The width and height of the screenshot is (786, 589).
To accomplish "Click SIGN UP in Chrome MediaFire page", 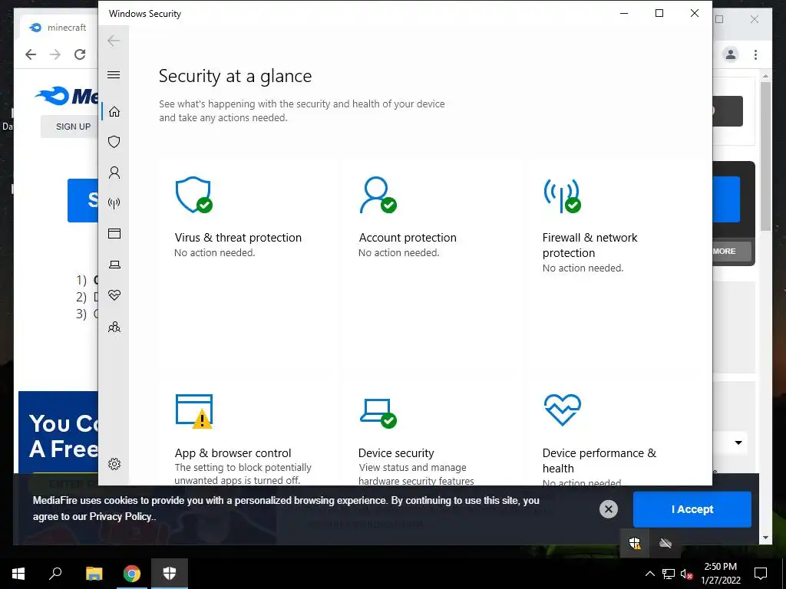I will [73, 127].
